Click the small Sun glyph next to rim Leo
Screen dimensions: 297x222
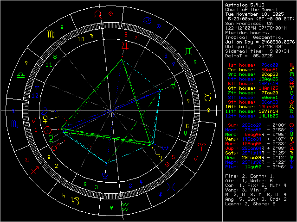111,13
